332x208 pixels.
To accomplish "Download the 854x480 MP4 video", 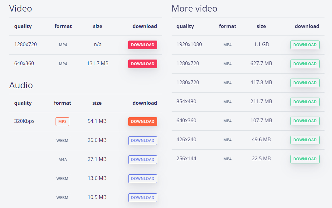I will 305,102.
